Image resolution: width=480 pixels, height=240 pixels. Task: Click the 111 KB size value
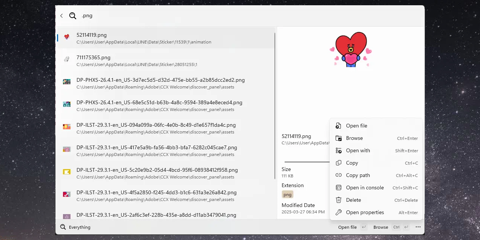pos(287,176)
